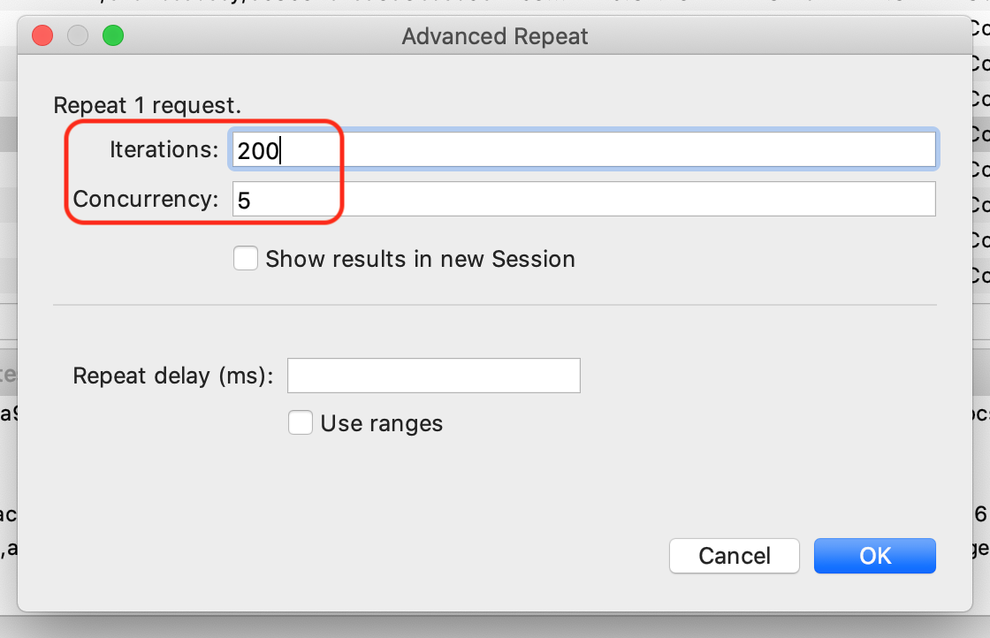Click the green zoom window button
This screenshot has width=990, height=638.
pyautogui.click(x=113, y=36)
